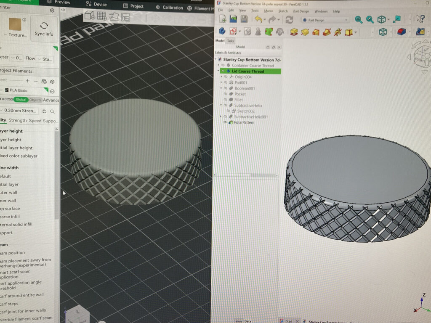Expand the Container Coarse Thread body
The width and height of the screenshot is (431, 323).
(218, 65)
